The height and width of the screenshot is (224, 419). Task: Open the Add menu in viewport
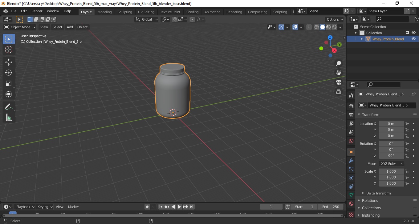[70, 27]
